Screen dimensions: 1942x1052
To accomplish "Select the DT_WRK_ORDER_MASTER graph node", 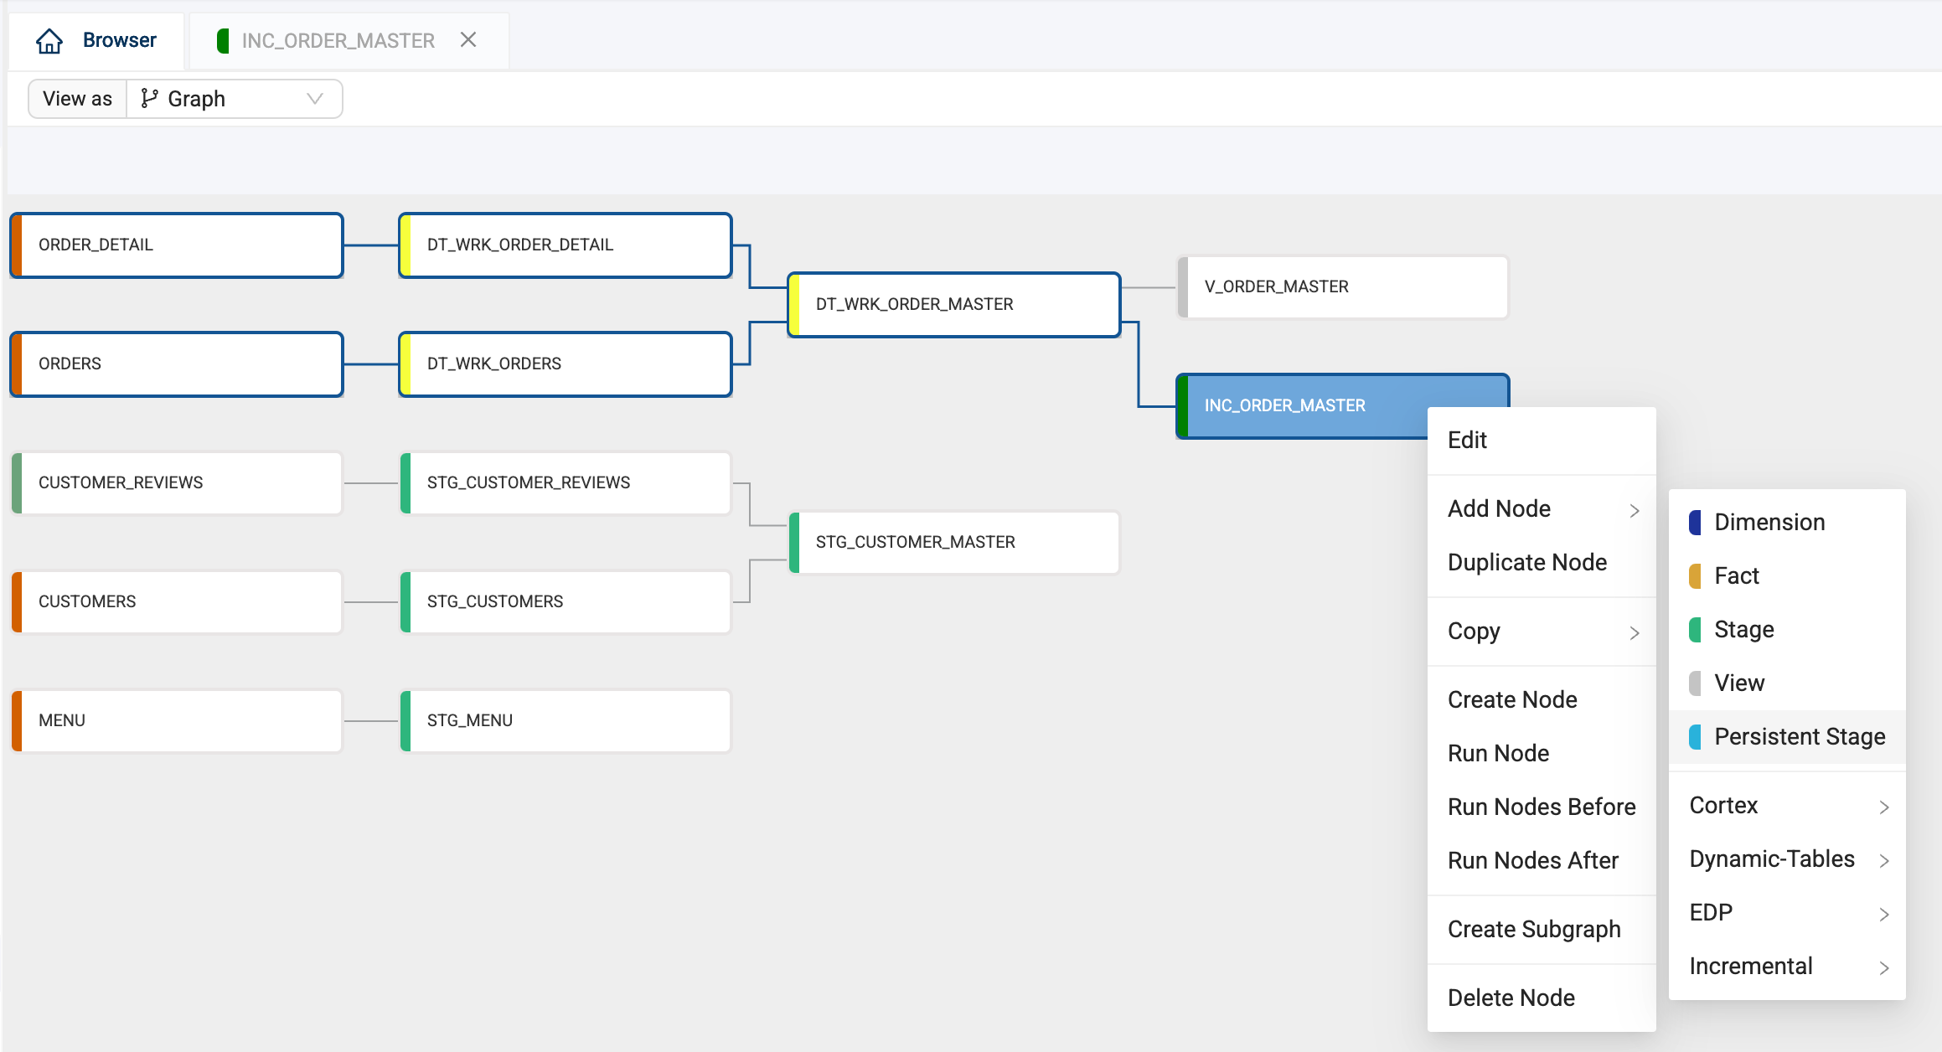I will pos(953,304).
